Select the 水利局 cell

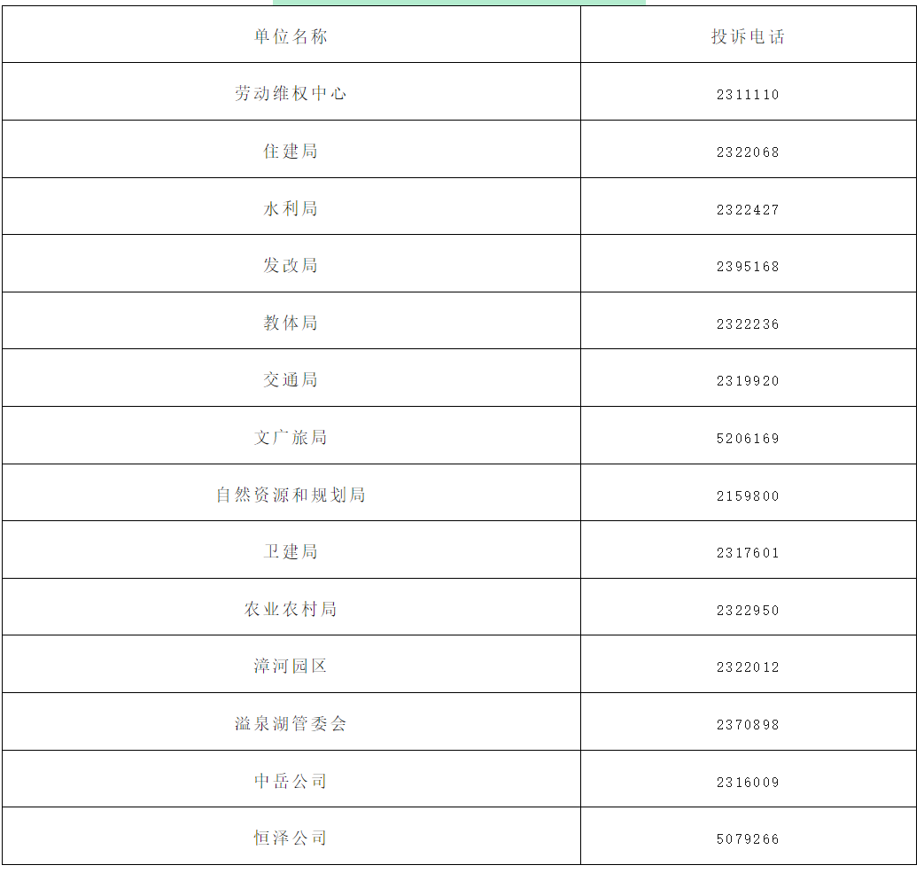click(x=291, y=208)
